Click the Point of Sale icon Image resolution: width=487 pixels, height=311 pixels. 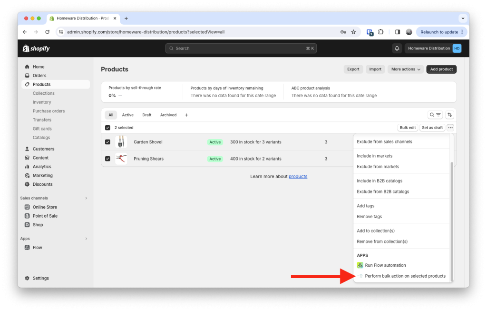pyautogui.click(x=27, y=216)
